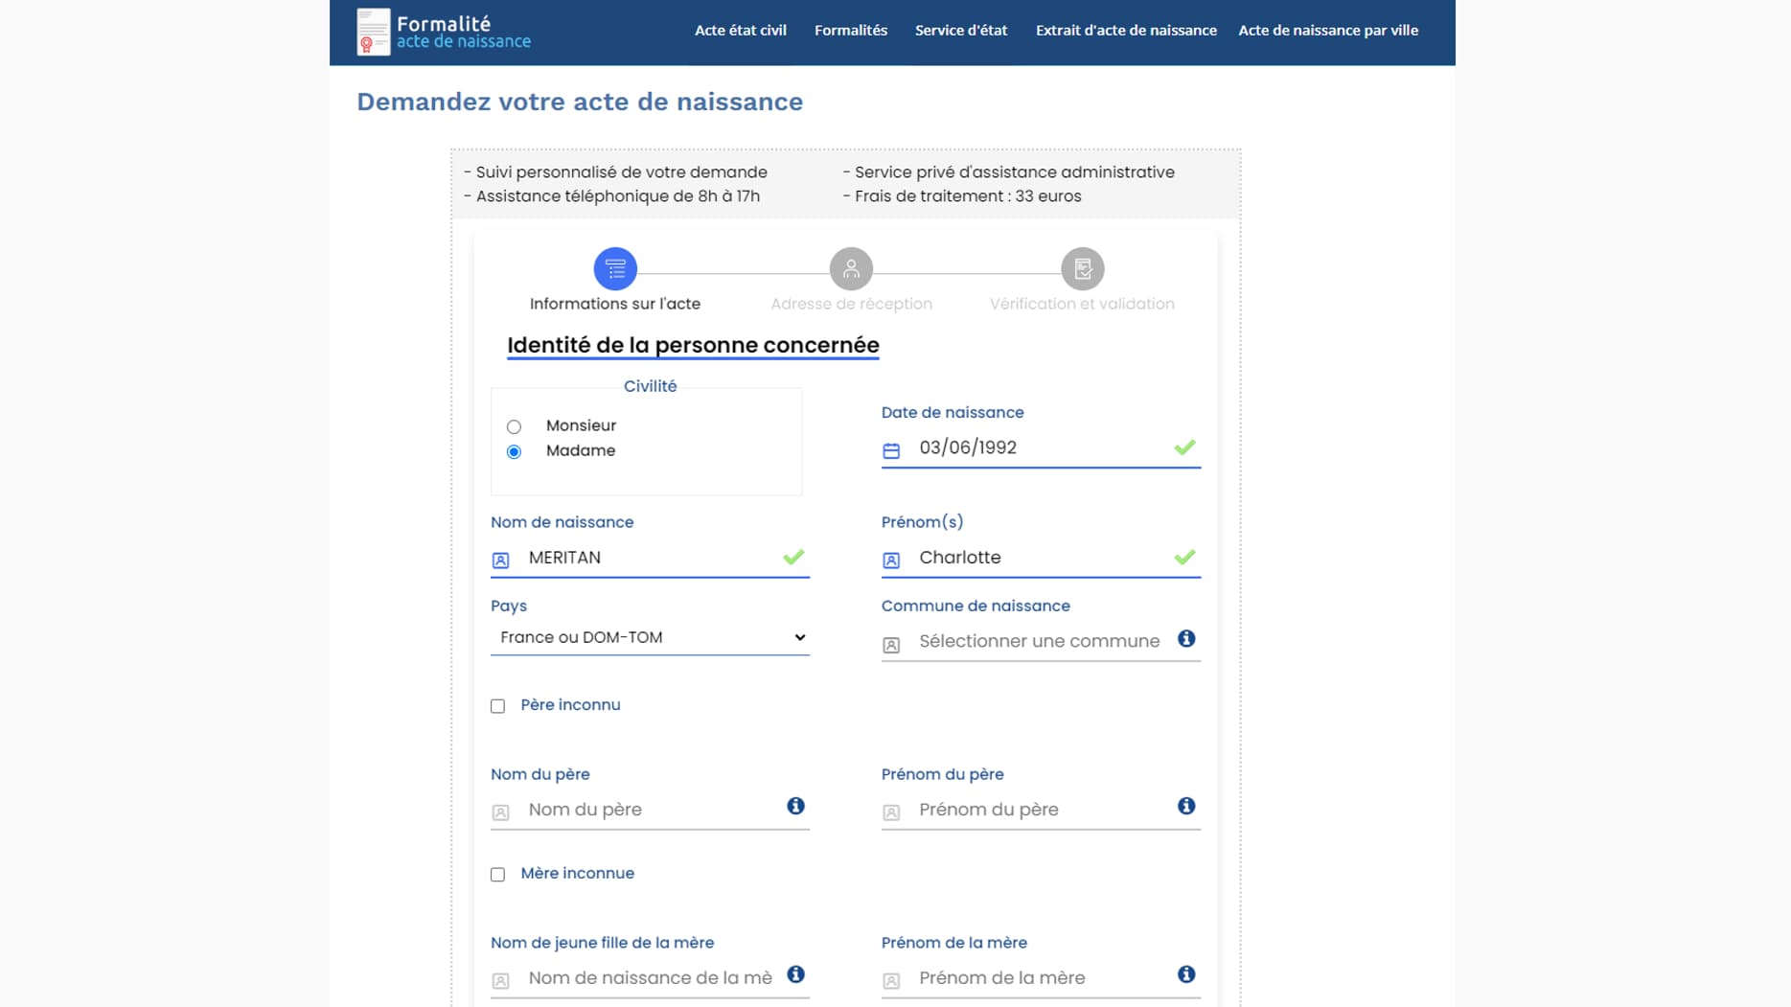
Task: Click the Nom de naissance de la mère field
Action: click(650, 978)
